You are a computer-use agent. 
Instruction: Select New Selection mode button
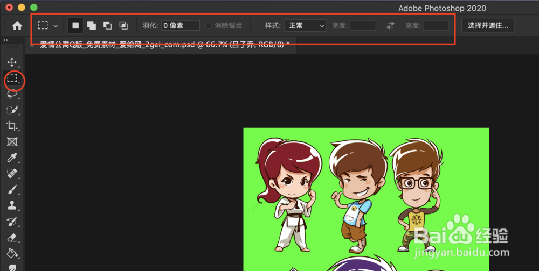point(75,26)
